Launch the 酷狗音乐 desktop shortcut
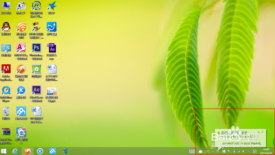The height and width of the screenshot is (155, 275). pos(21,92)
